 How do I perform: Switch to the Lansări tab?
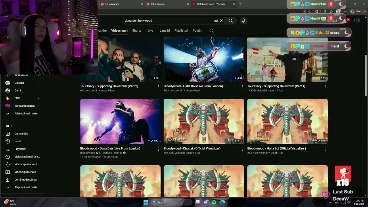click(x=165, y=31)
